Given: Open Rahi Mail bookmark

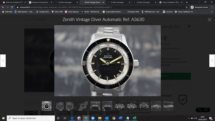Looking at the screenshot, I should pyautogui.click(x=7, y=12).
